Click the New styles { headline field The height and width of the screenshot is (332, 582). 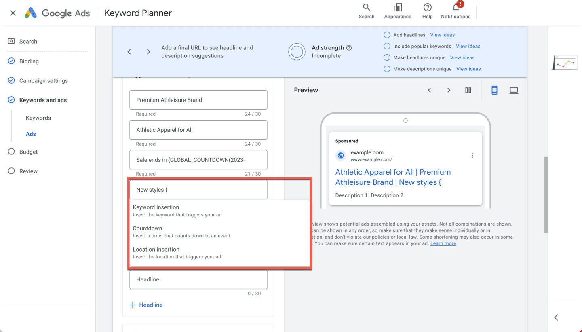(x=198, y=190)
